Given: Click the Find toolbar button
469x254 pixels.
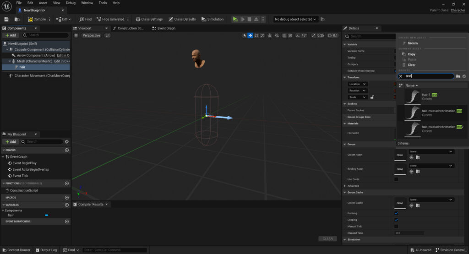Looking at the screenshot, I should click(85, 19).
